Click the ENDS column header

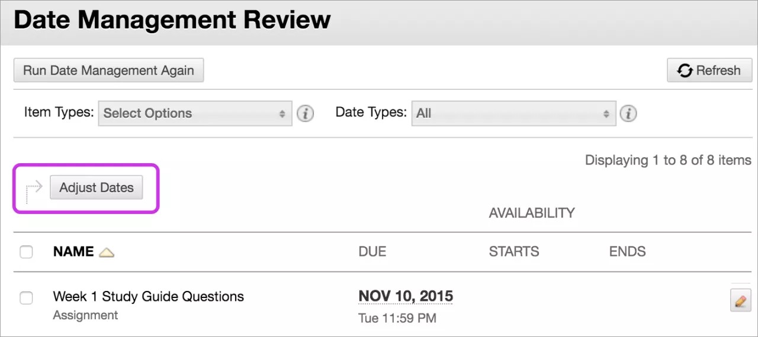pyautogui.click(x=627, y=251)
